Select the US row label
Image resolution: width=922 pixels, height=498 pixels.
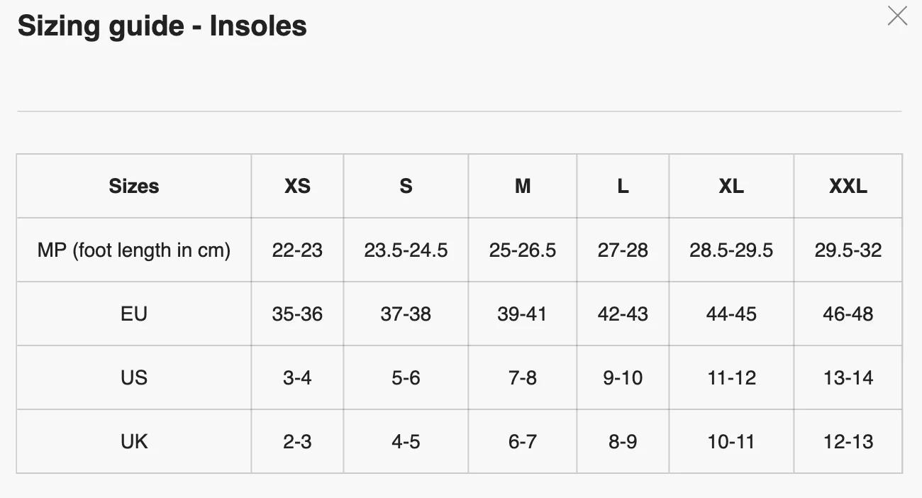click(134, 377)
